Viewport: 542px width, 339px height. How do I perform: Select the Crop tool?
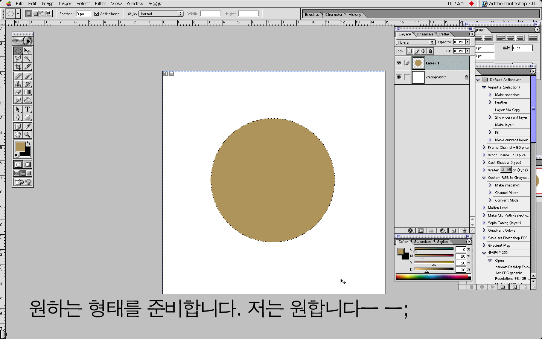[x=18, y=67]
